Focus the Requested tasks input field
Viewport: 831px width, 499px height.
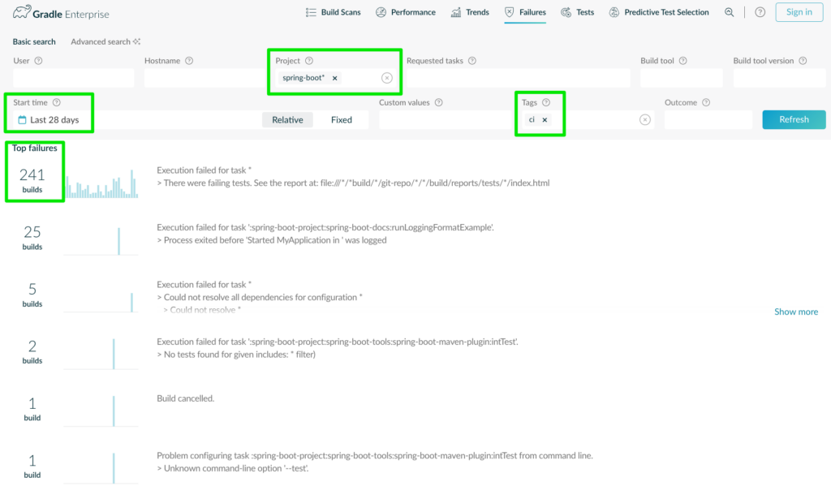519,79
